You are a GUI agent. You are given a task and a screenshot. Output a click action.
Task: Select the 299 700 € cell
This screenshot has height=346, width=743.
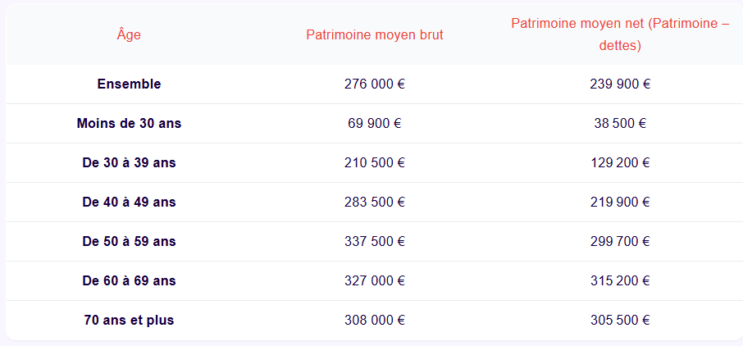tap(620, 242)
